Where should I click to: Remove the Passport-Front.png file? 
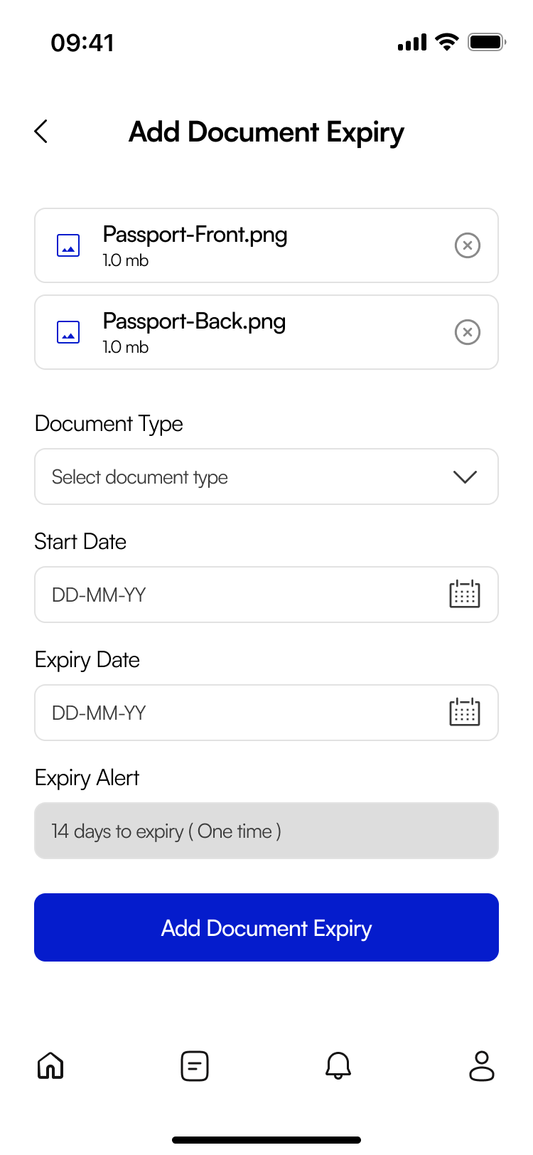click(x=467, y=245)
